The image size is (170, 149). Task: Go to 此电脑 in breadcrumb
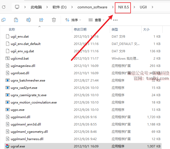36,7
